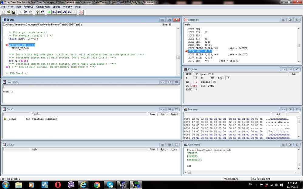Click the breakpoint arrow beside if(TPMSC_TOF == 1)

[7, 45]
